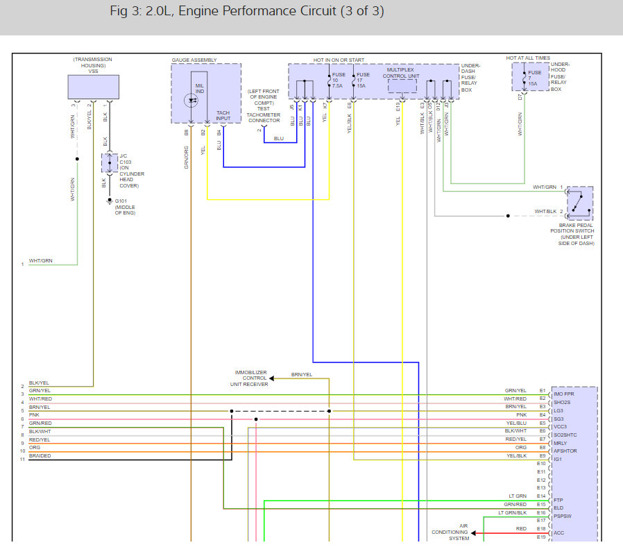Click the IMO FPR terminal label
This screenshot has height=554, width=623.
pyautogui.click(x=565, y=394)
